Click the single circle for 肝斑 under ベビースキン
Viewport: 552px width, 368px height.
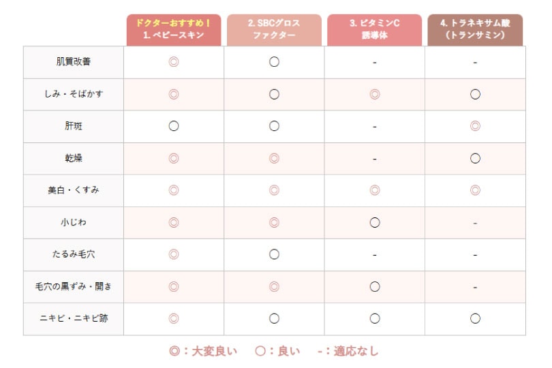coord(174,126)
